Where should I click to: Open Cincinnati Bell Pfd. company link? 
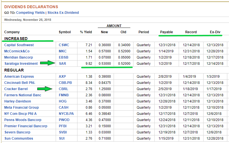(19, 83)
